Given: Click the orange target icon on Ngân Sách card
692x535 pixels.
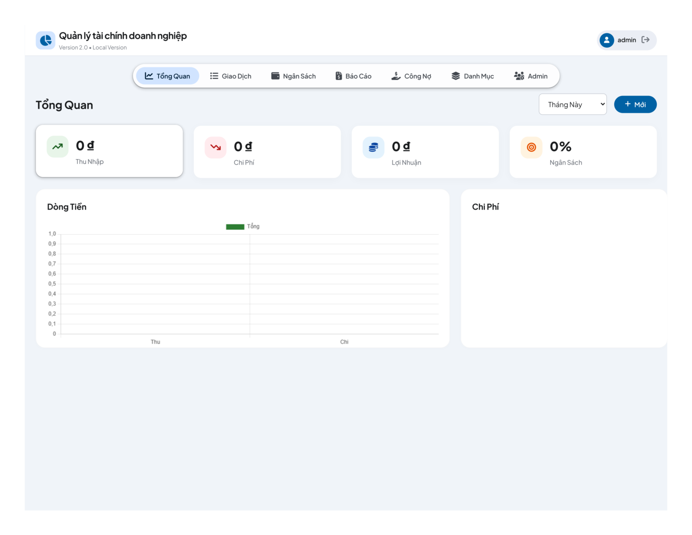Looking at the screenshot, I should coord(532,147).
